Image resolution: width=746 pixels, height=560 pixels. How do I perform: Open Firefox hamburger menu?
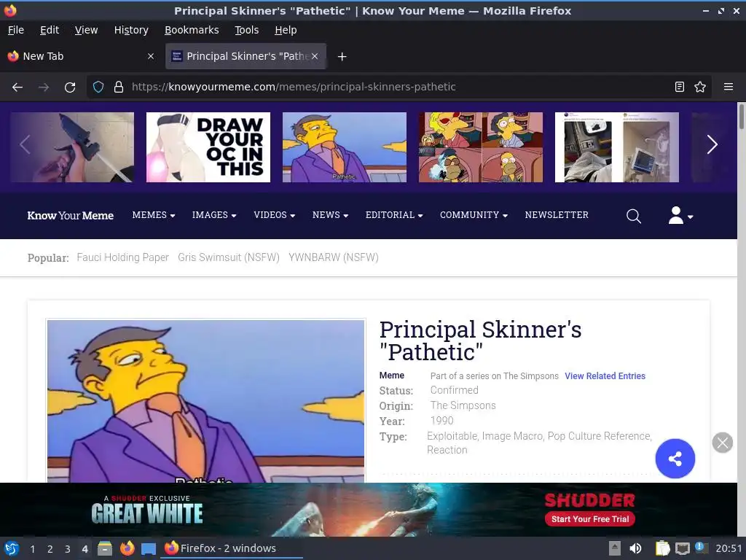coord(728,87)
